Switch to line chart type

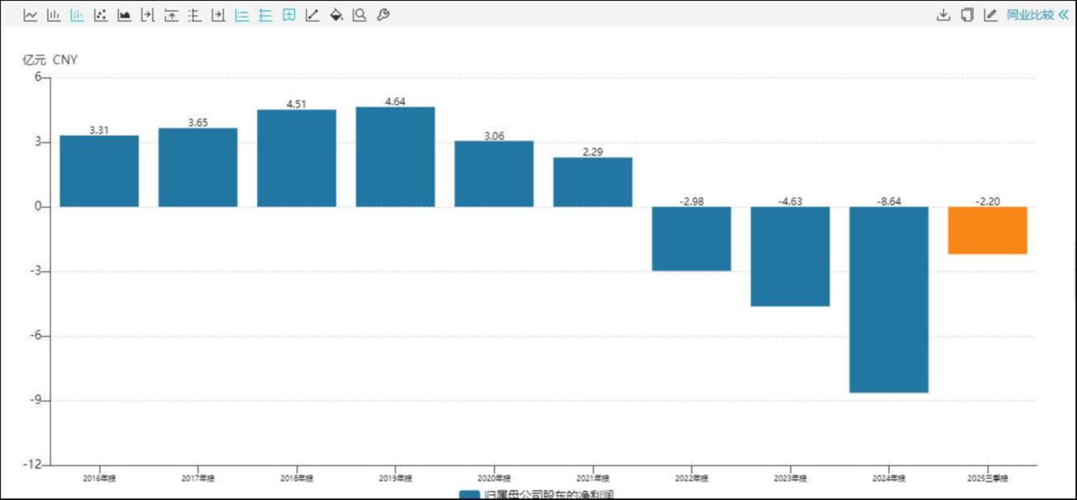(x=30, y=15)
